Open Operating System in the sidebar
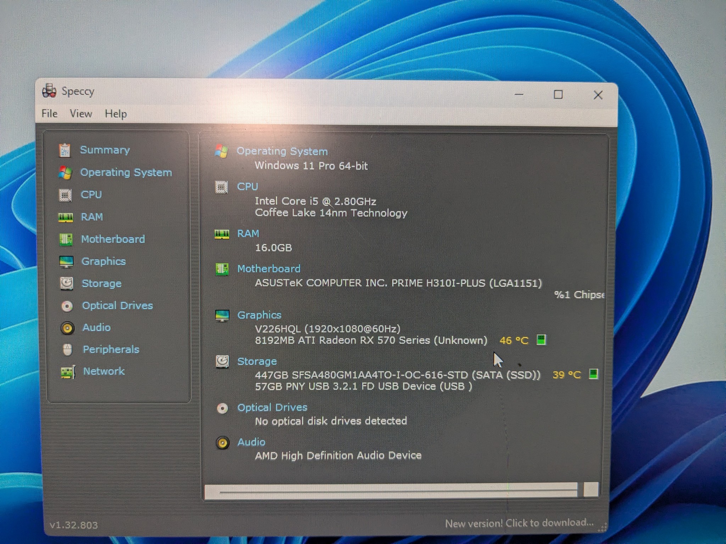 [126, 172]
